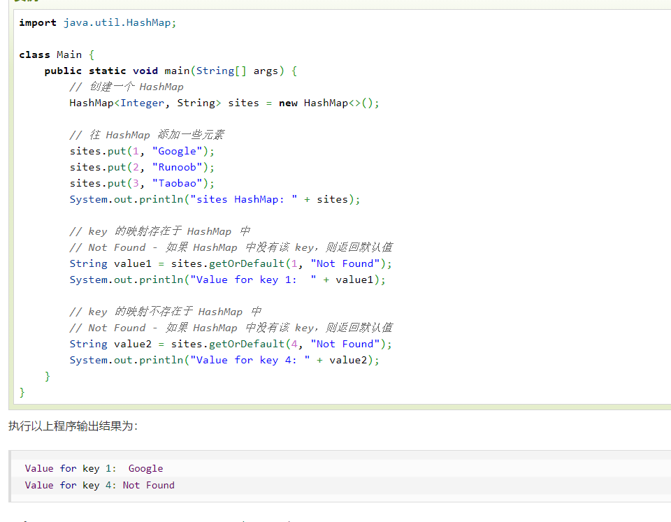Click the 'class Main {' line
The height and width of the screenshot is (522, 671).
click(x=57, y=55)
